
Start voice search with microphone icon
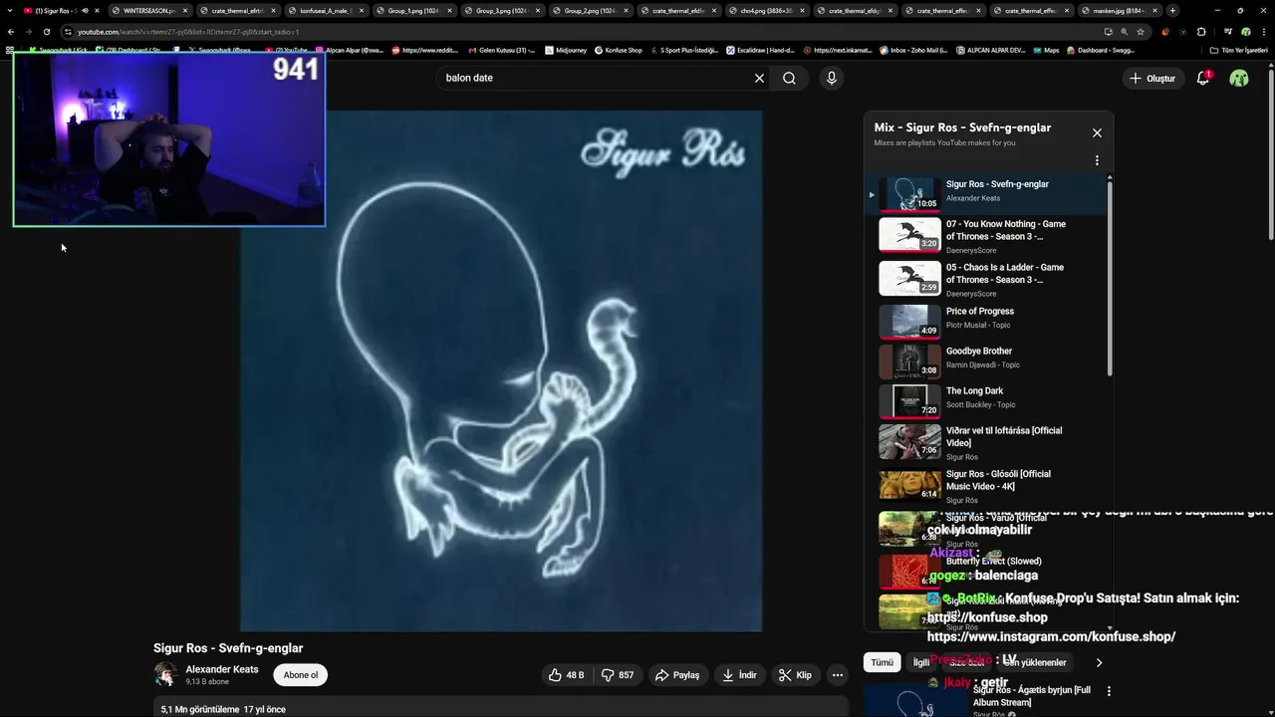point(832,78)
